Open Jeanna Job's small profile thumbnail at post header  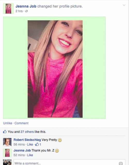click(x=8, y=8)
